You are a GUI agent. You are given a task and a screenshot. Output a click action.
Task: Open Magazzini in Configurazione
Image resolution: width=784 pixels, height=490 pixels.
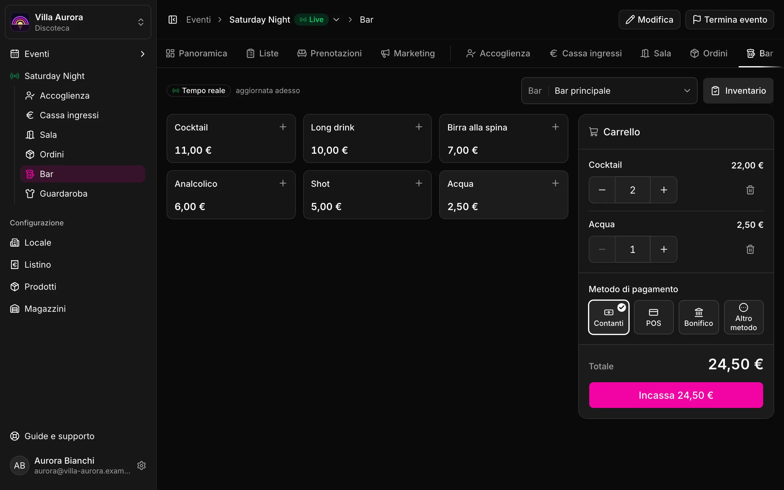click(x=78, y=309)
